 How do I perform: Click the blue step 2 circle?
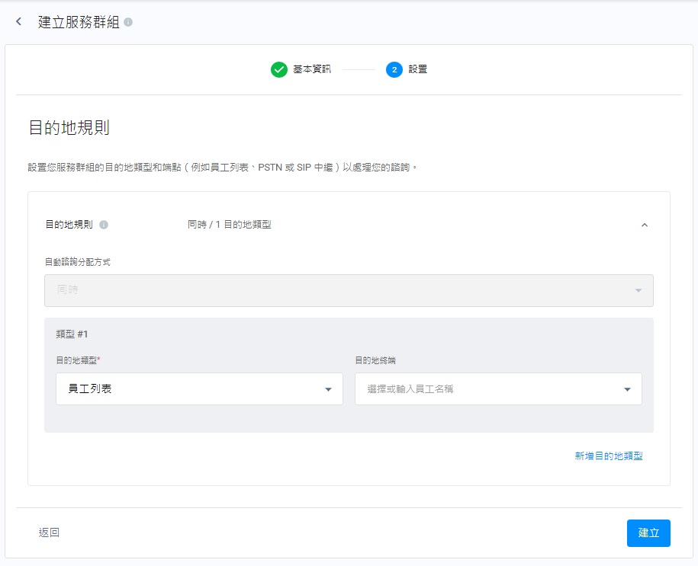point(394,69)
